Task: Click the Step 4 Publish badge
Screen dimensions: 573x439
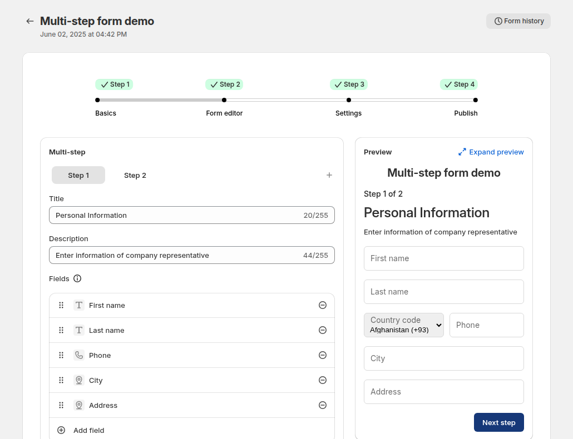Action: click(x=458, y=84)
